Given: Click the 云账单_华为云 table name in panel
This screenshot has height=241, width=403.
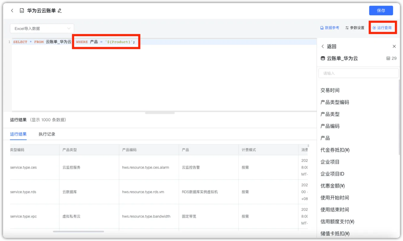Looking at the screenshot, I should (x=342, y=58).
